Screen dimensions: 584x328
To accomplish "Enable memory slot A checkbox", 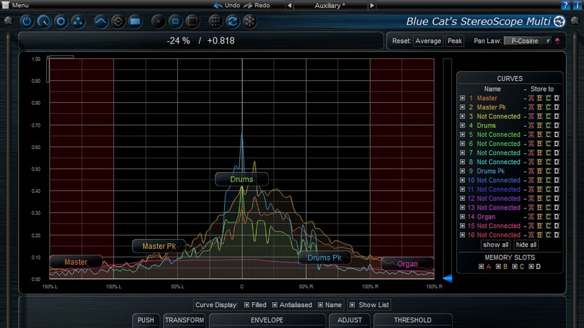I will click(x=481, y=266).
